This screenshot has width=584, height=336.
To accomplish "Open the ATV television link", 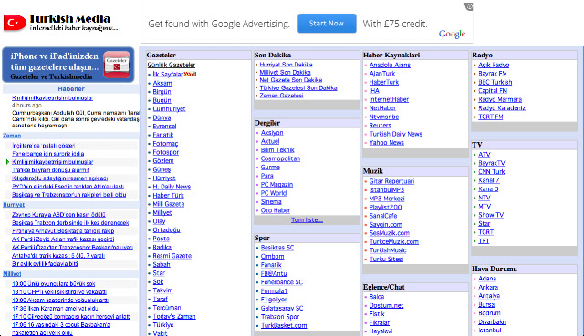I will point(485,155).
